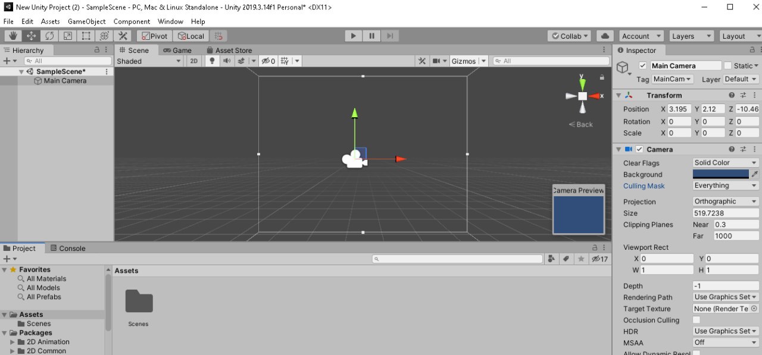The image size is (762, 355).
Task: Click the camera Background color swatch
Action: point(720,174)
